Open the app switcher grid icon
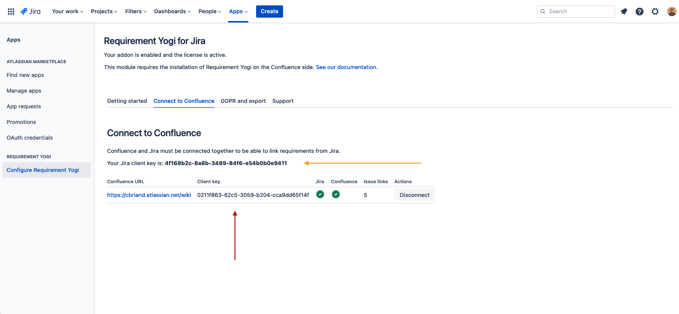This screenshot has height=314, width=679. tap(11, 11)
